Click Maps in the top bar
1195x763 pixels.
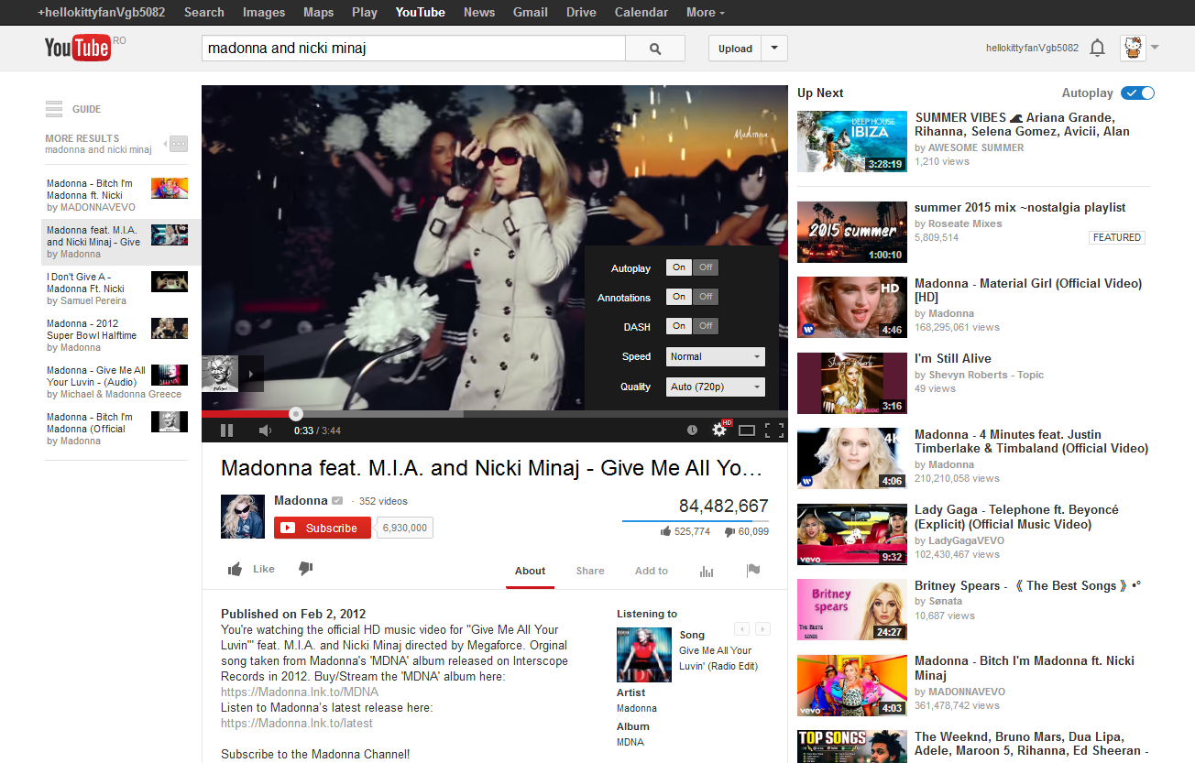point(318,12)
